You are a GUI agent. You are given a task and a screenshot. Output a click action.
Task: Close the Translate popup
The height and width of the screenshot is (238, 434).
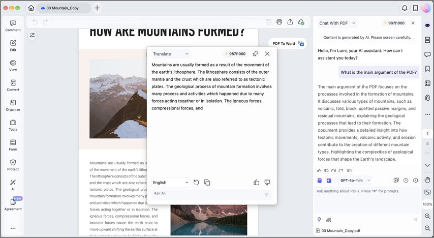tap(267, 54)
